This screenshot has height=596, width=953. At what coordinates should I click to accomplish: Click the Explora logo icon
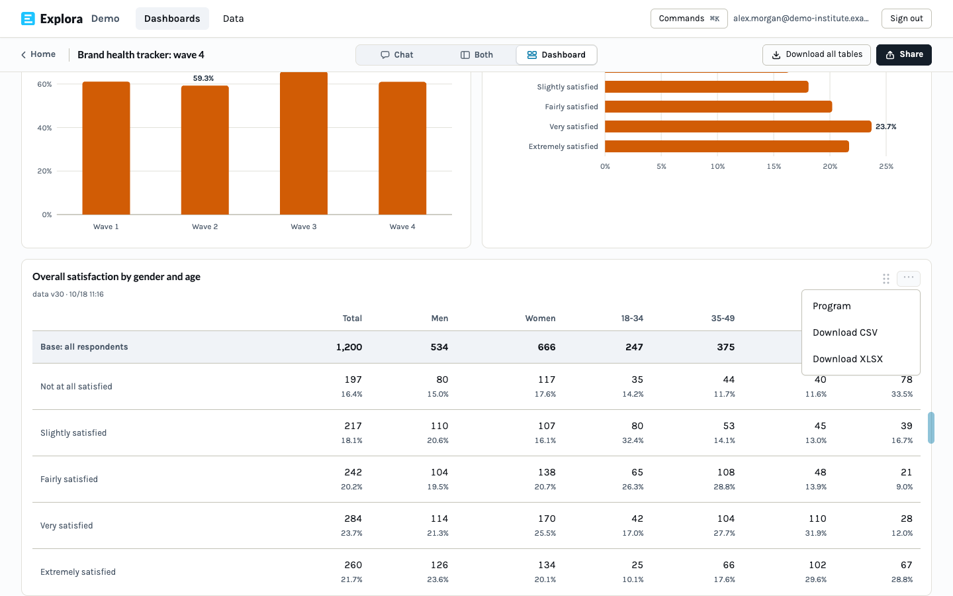click(x=28, y=19)
